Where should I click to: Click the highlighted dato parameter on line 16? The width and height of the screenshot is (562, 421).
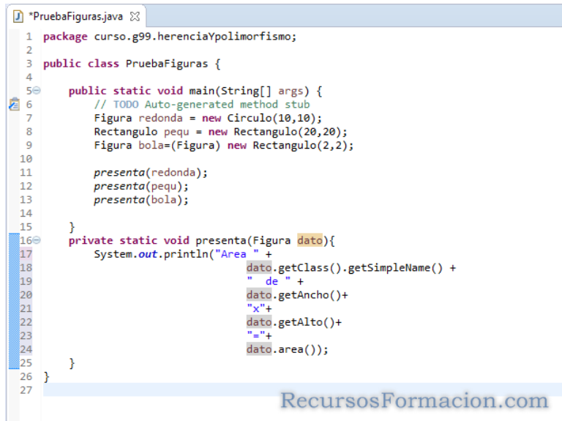click(x=310, y=240)
